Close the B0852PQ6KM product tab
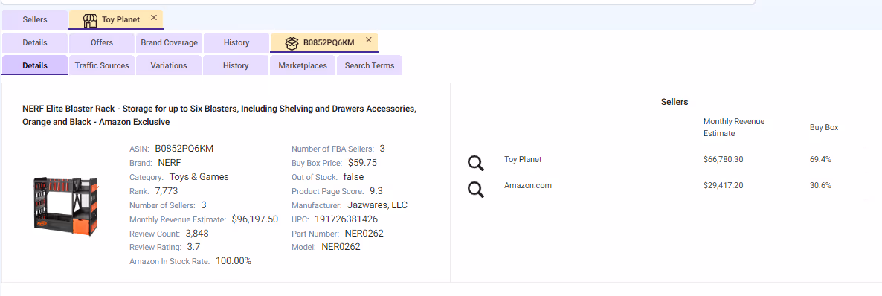The height and width of the screenshot is (296, 882). [368, 40]
